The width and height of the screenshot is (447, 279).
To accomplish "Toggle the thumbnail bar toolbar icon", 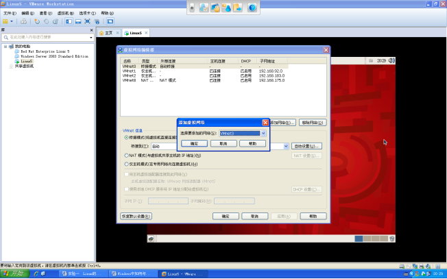I will (78, 21).
